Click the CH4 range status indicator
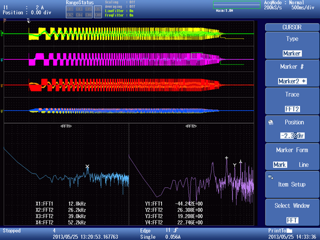This screenshot has width=320, height=240. tap(79, 15)
